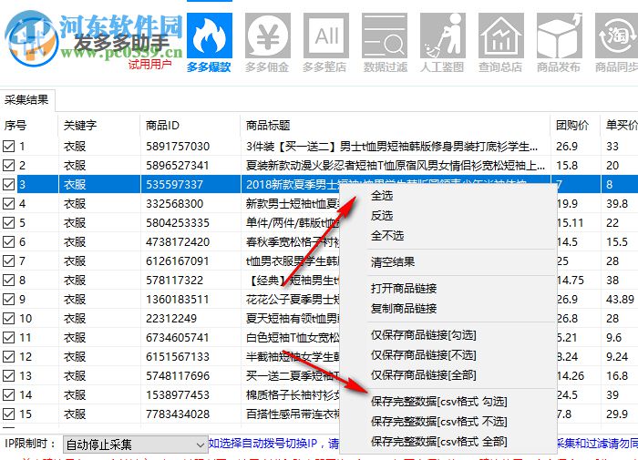
Task: Select product ID 1538977453 cell
Action: pos(178,394)
